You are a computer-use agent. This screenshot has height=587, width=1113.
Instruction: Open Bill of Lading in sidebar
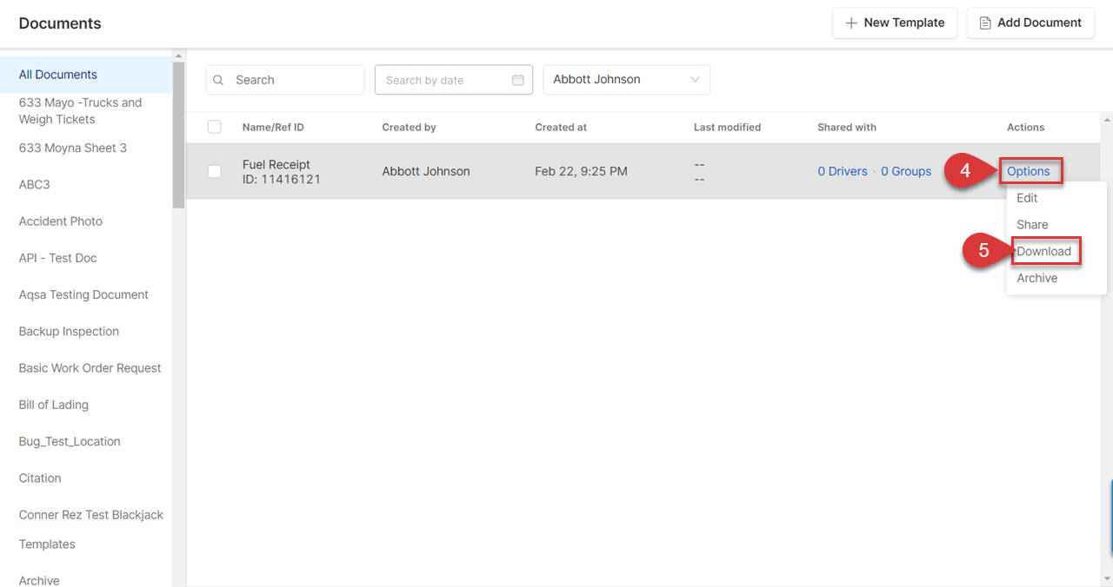click(54, 405)
